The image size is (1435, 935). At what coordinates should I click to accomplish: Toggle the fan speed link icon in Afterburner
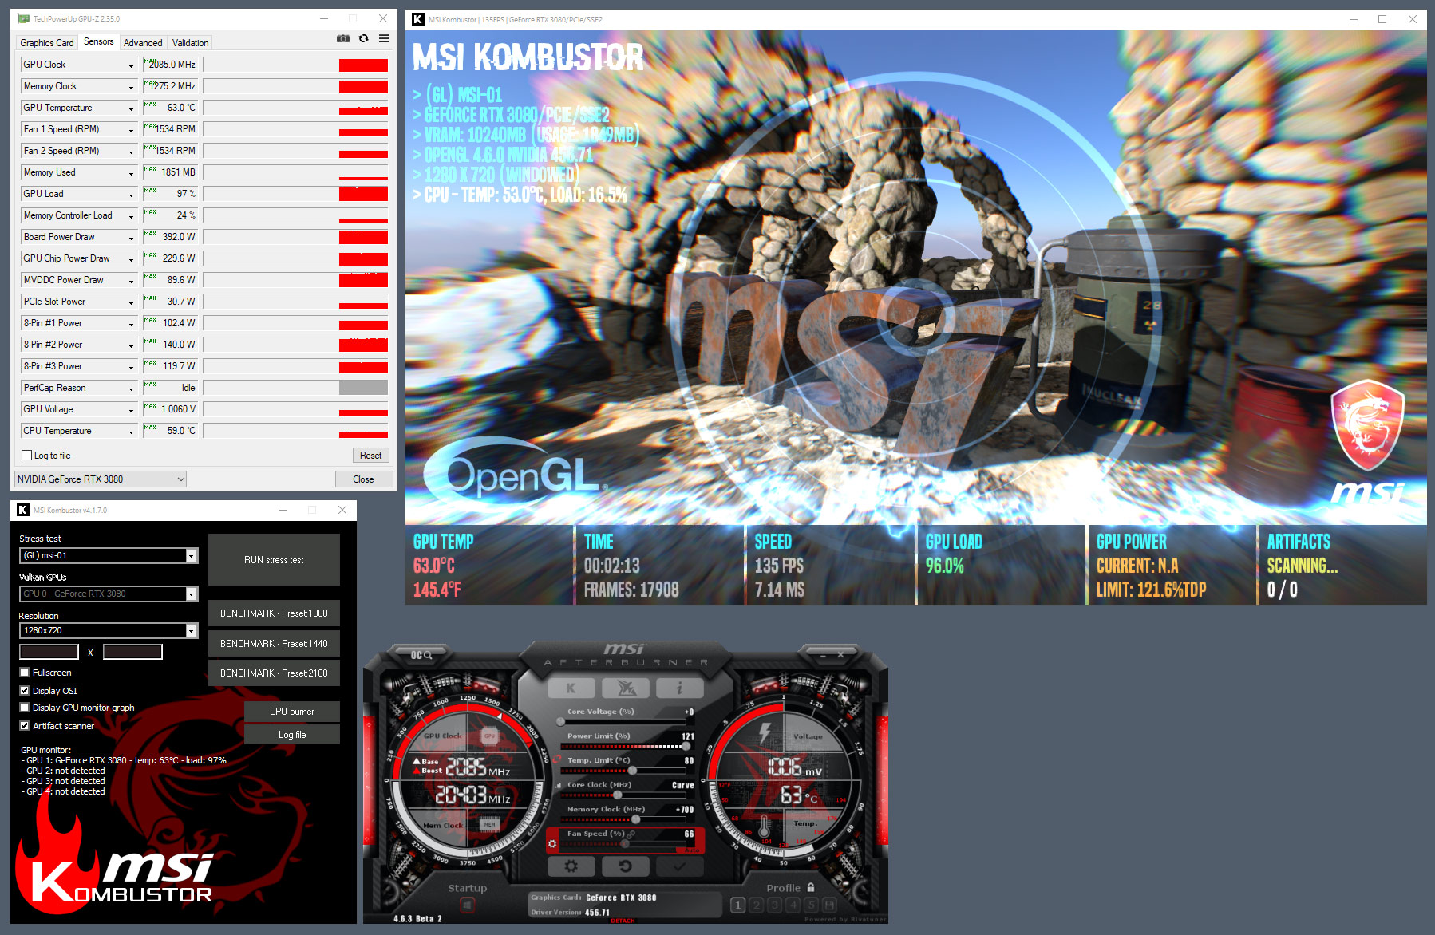tap(631, 834)
